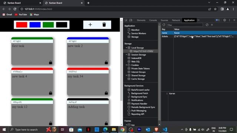Open Web SQL item
The width and height of the screenshot is (237, 133).
click(x=136, y=62)
